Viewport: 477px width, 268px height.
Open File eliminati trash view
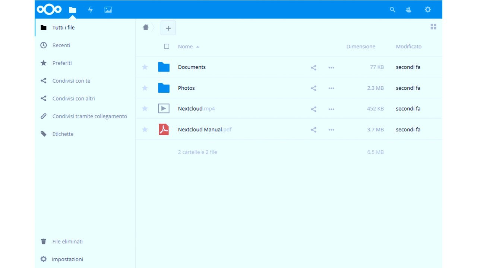(x=67, y=242)
